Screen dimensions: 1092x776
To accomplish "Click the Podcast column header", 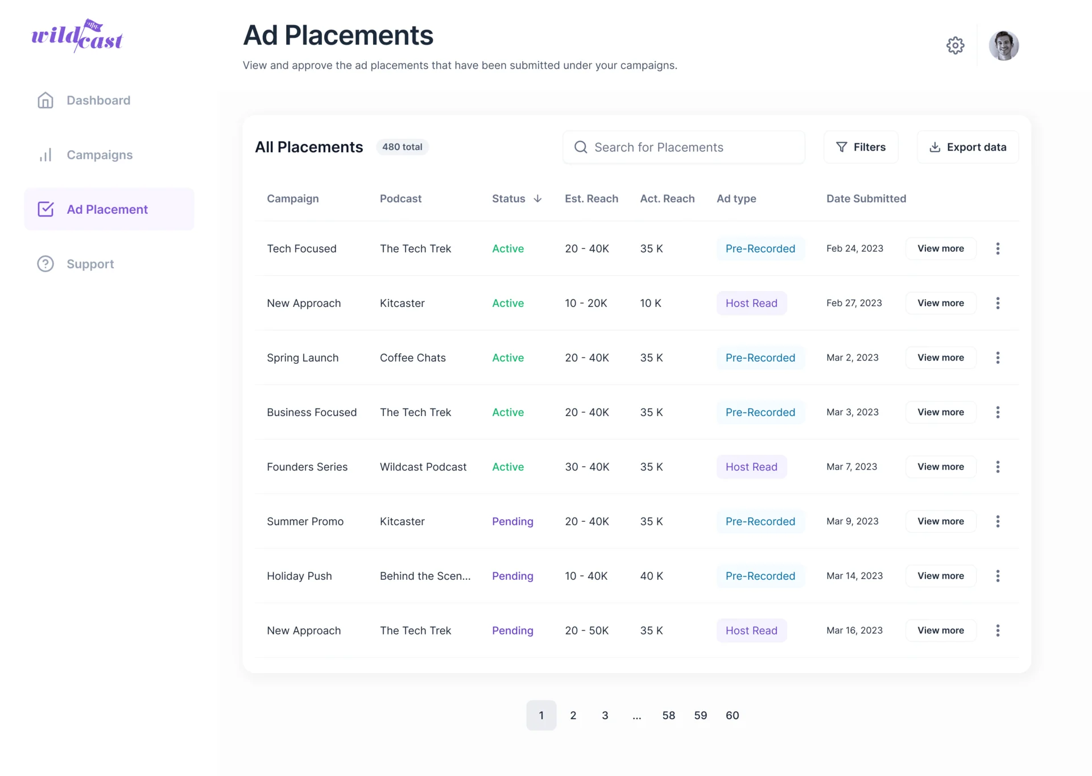I will 400,198.
